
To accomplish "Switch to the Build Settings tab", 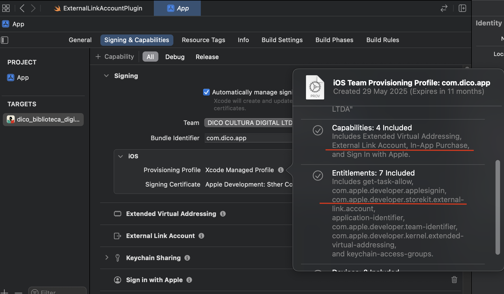I will (282, 40).
